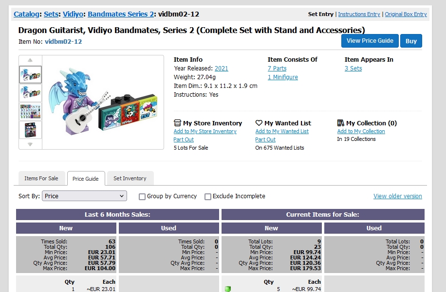Click the heart icon beside My Wanted List
The height and width of the screenshot is (292, 446).
pos(259,123)
